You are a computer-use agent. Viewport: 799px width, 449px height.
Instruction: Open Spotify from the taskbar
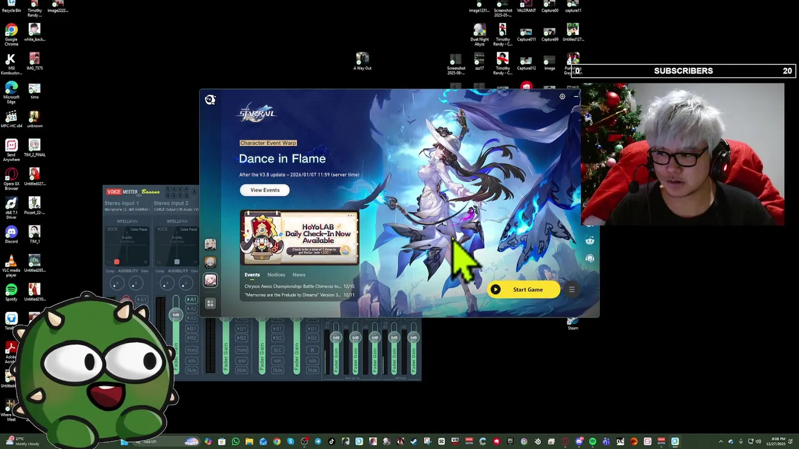[x=592, y=442]
